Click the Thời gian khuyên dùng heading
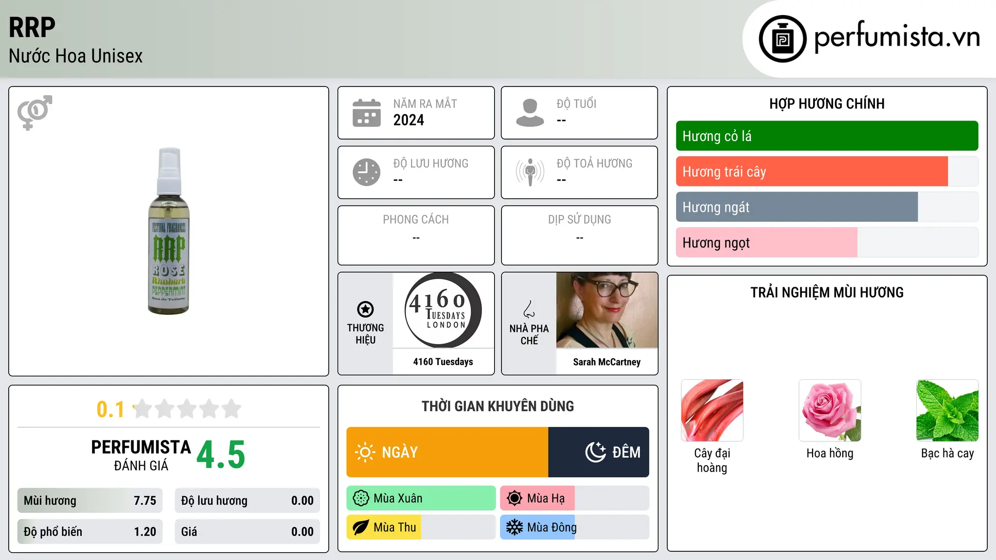This screenshot has width=996, height=560. 498,406
